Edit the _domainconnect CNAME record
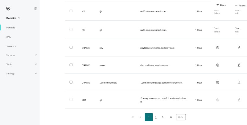The image size is (247, 125). pos(239,82)
